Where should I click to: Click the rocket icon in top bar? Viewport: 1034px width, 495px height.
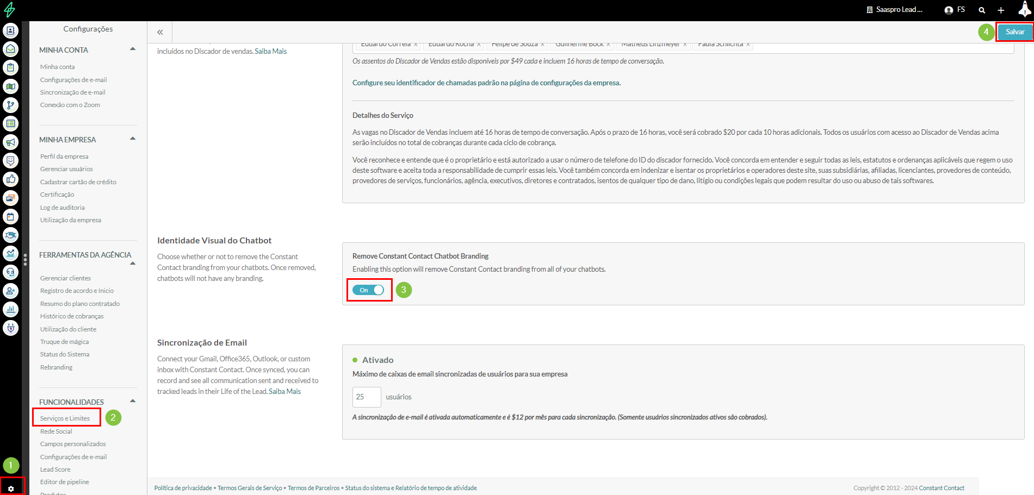point(1024,9)
